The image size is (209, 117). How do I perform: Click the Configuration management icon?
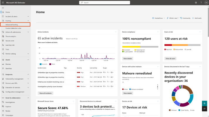click(3, 92)
